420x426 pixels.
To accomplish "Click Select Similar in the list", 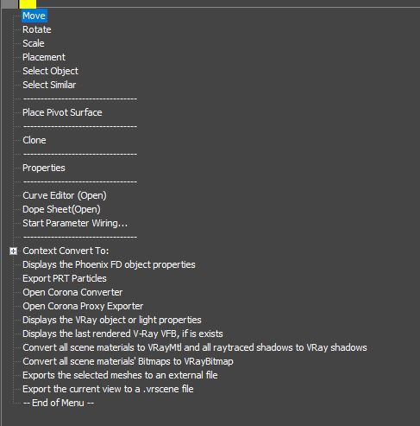I will 49,85.
